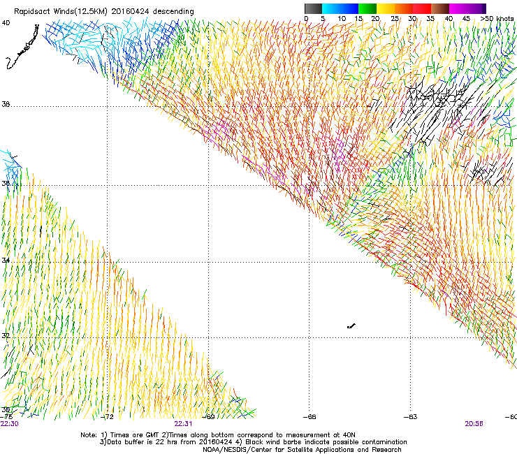This screenshot has height=454, width=517.
Task: Click the NOAA/NESDIS credit line
Action: (x=302, y=450)
